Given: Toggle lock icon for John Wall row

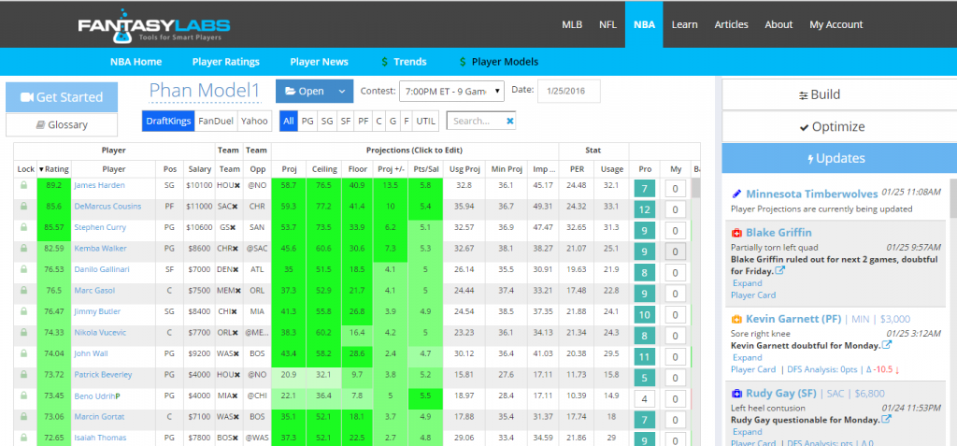Looking at the screenshot, I should pos(24,353).
